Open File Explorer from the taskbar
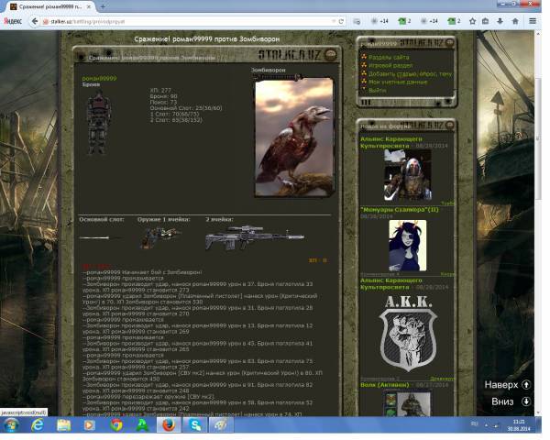Screen dimensions: 550x440 [x=63, y=425]
